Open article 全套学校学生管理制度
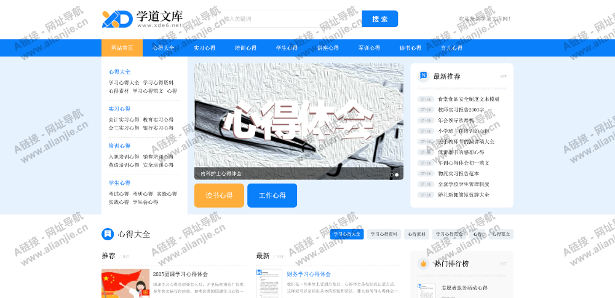615x298 pixels. [x=464, y=184]
